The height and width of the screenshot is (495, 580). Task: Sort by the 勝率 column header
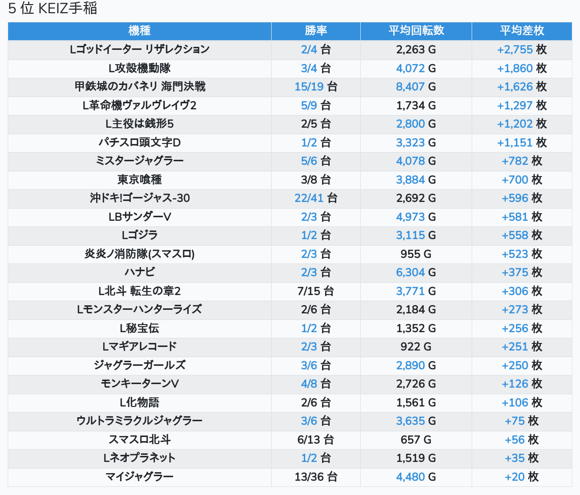click(315, 31)
